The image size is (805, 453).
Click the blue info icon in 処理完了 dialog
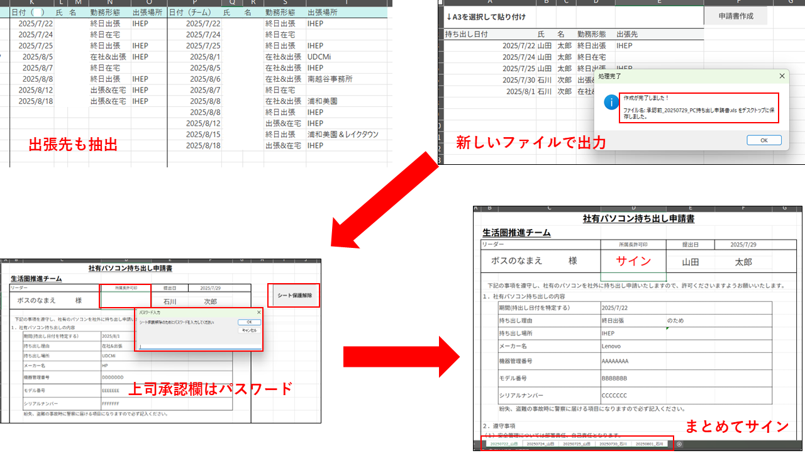coord(610,103)
